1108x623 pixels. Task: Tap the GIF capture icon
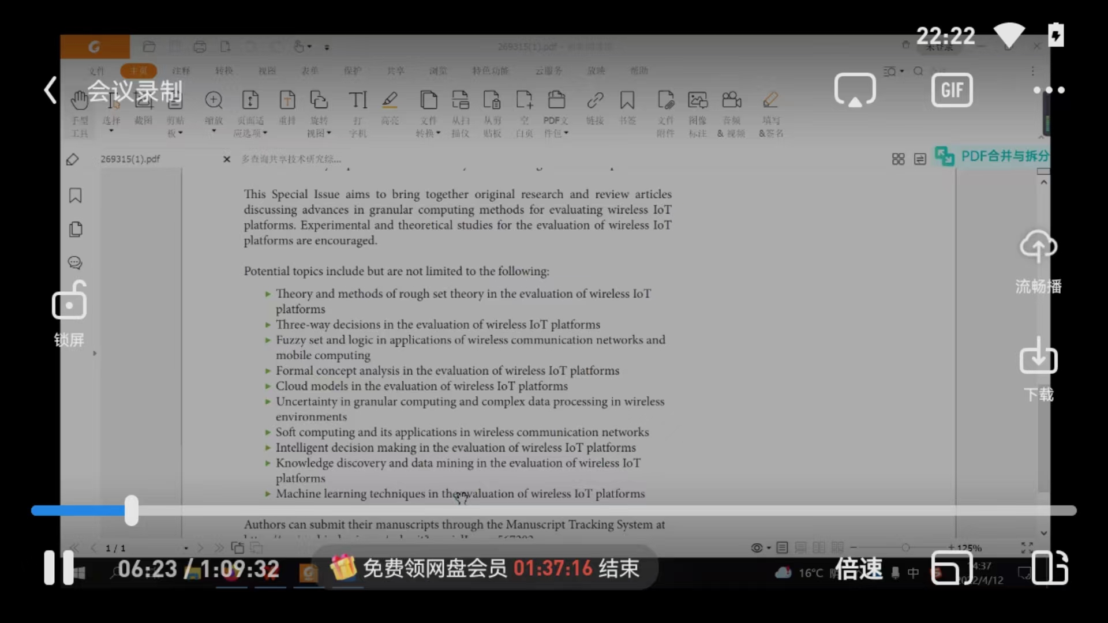coord(952,90)
